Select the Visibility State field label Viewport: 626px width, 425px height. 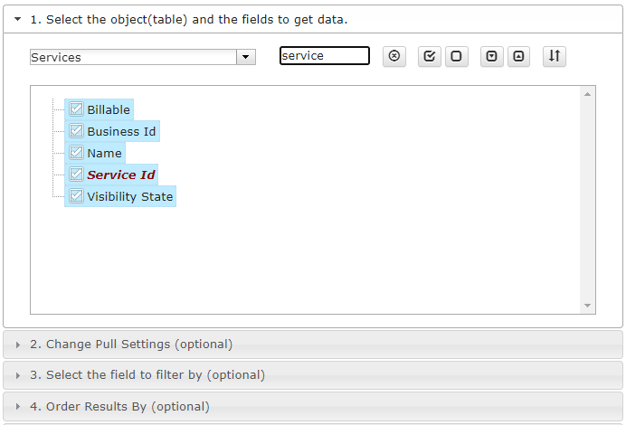click(x=130, y=196)
